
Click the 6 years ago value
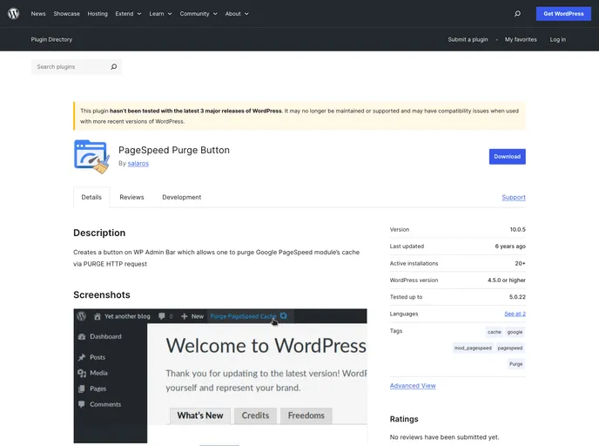510,247
